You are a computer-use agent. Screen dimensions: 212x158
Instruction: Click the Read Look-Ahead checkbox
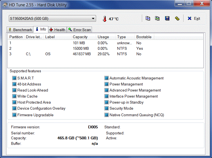(x=14, y=90)
